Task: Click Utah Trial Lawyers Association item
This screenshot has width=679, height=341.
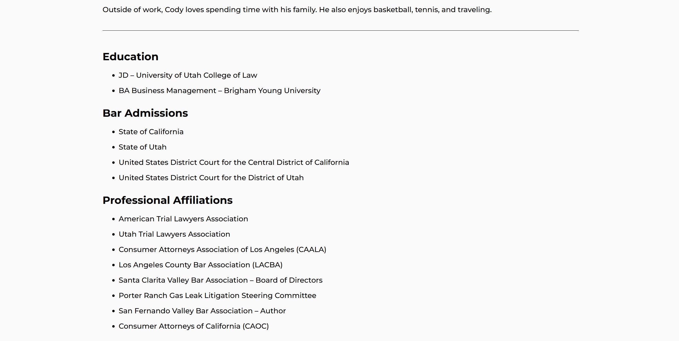Action: [x=174, y=234]
